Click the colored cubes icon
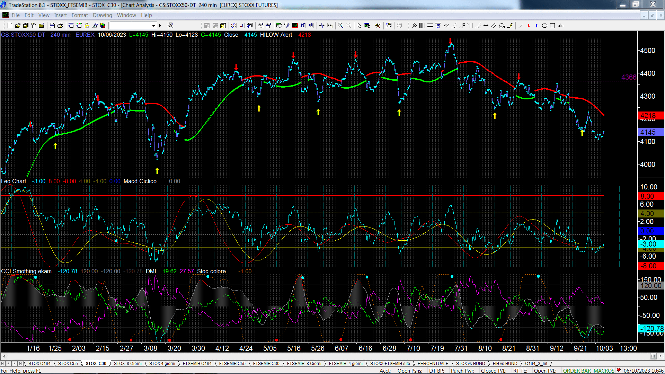Image resolution: width=665 pixels, height=374 pixels. [103, 25]
